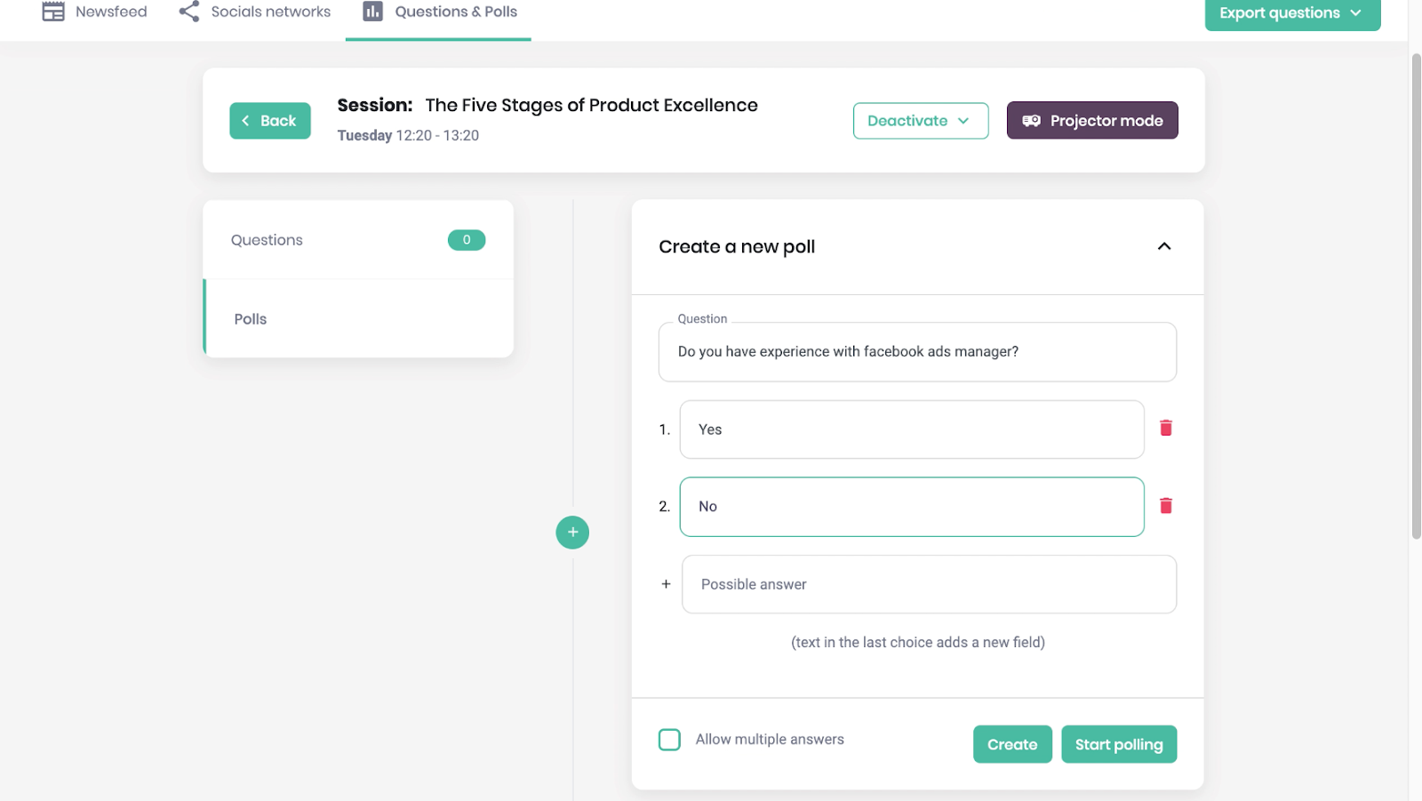This screenshot has height=801, width=1422.
Task: Click the projector icon in Projector mode
Action: click(1031, 121)
